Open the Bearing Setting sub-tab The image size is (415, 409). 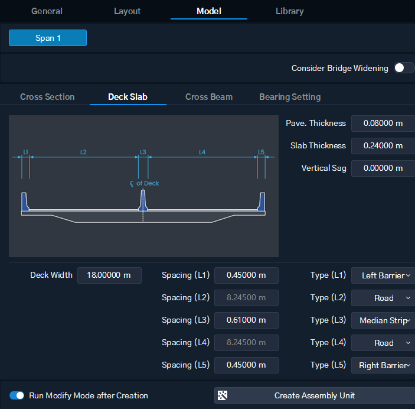coord(290,97)
